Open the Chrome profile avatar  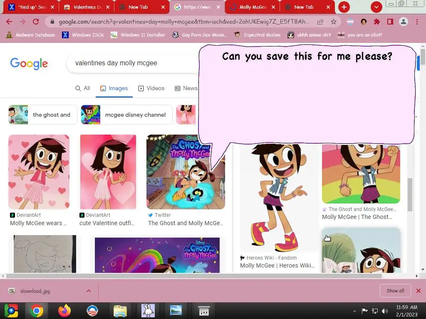point(404,22)
